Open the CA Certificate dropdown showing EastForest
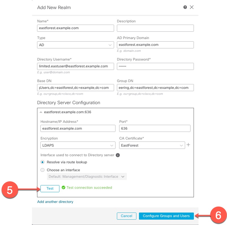This screenshot has width=227, height=225. (152, 145)
